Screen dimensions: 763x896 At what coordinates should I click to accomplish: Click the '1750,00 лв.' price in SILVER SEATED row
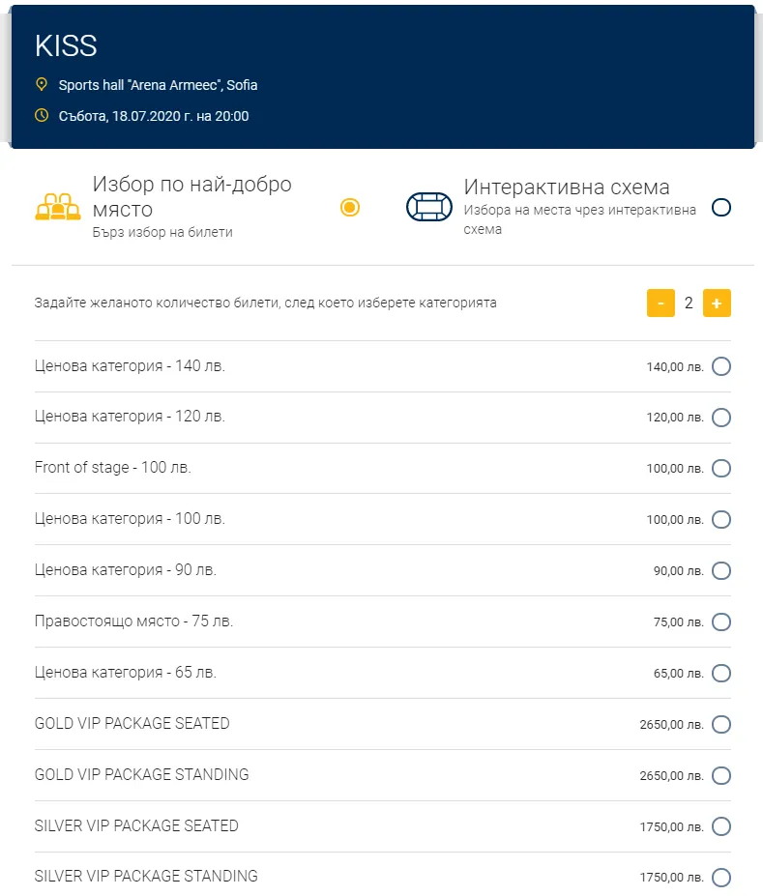[671, 826]
